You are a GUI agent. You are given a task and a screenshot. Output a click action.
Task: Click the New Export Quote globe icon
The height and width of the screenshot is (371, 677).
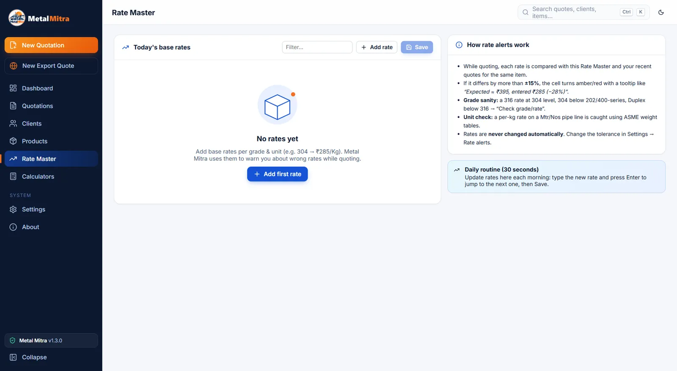click(x=14, y=66)
